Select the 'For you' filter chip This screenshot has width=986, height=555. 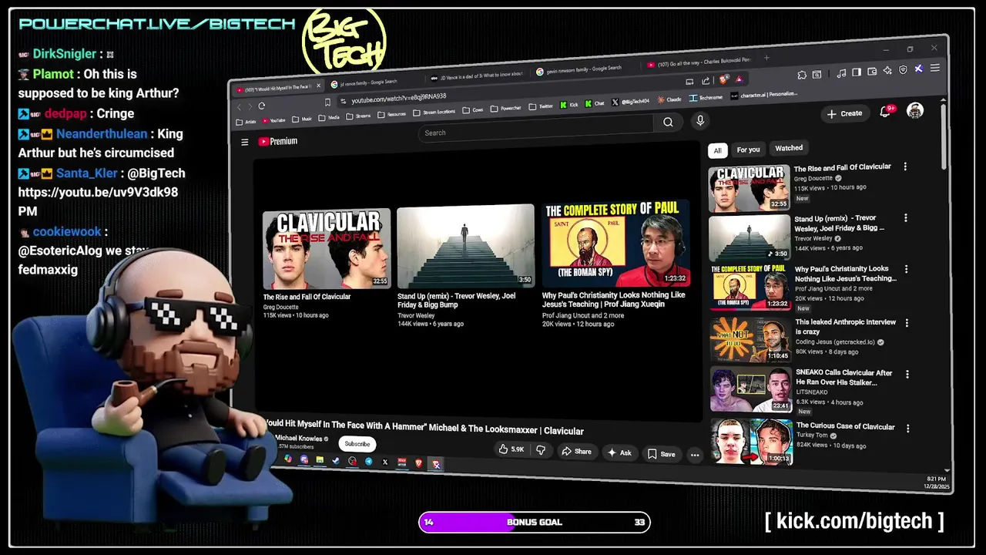tap(748, 150)
